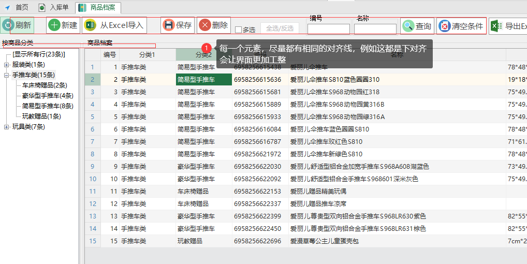Image resolution: width=527 pixels, height=264 pixels.
Task: Click the 首页 tab arrow icon
Action: [x=7, y=7]
